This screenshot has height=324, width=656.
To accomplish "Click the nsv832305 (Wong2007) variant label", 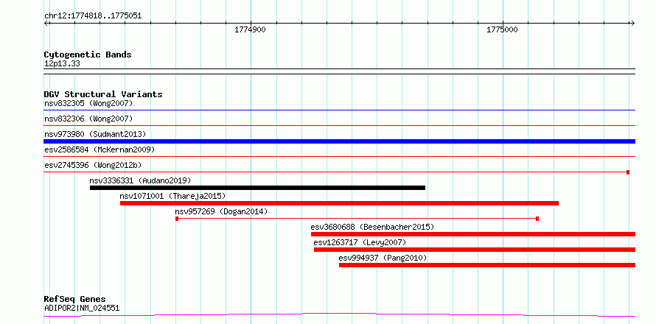I will [88, 103].
